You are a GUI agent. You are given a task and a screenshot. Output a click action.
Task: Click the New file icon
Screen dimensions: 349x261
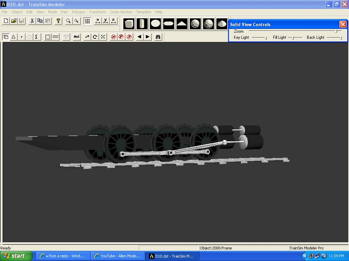coord(6,21)
